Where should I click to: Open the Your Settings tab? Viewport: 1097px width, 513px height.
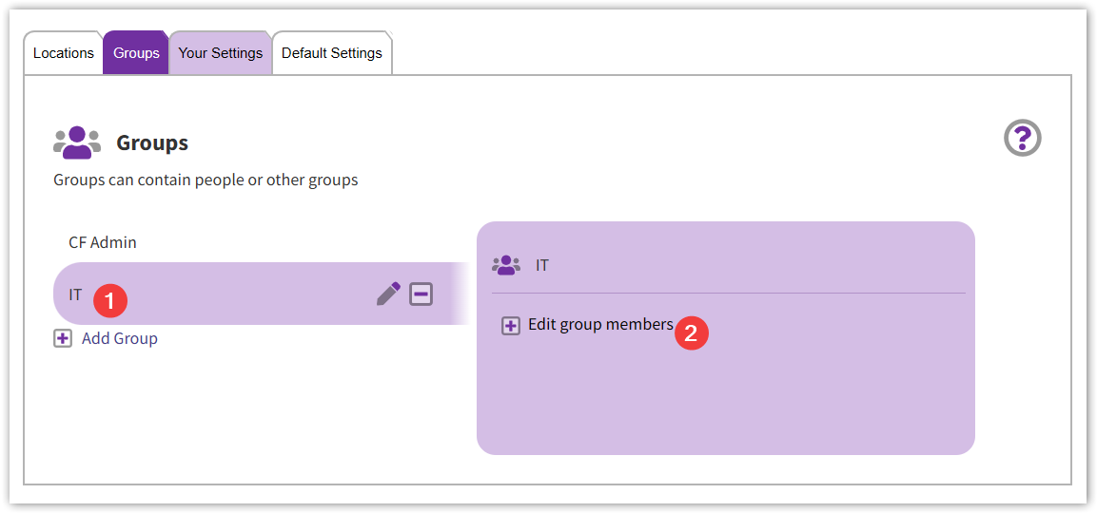(x=220, y=53)
